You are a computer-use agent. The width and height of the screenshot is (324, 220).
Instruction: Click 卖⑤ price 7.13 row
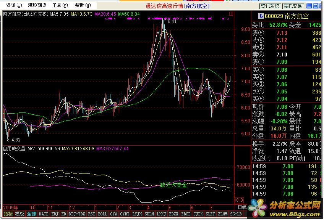[x=287, y=33]
